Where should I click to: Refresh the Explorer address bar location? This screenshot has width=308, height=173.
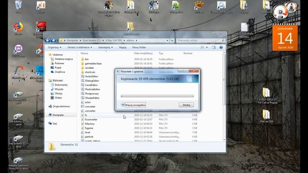click(172, 40)
